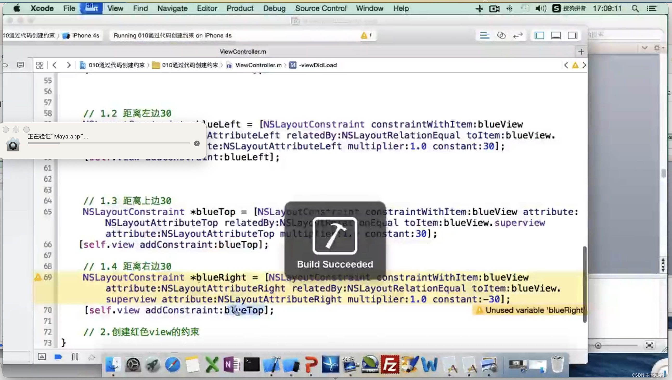Open ViewController.m jump bar segment

[258, 65]
